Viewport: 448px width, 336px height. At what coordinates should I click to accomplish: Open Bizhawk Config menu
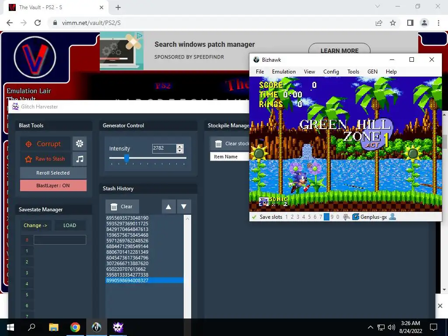pos(331,72)
